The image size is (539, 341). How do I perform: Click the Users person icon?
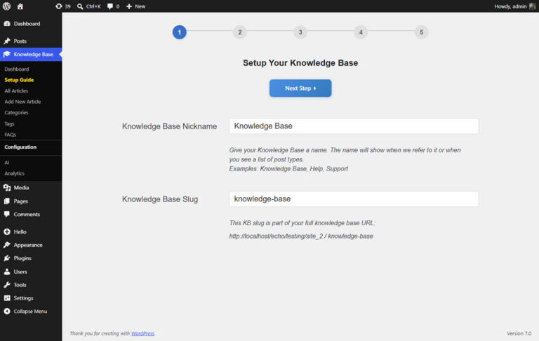click(7, 272)
